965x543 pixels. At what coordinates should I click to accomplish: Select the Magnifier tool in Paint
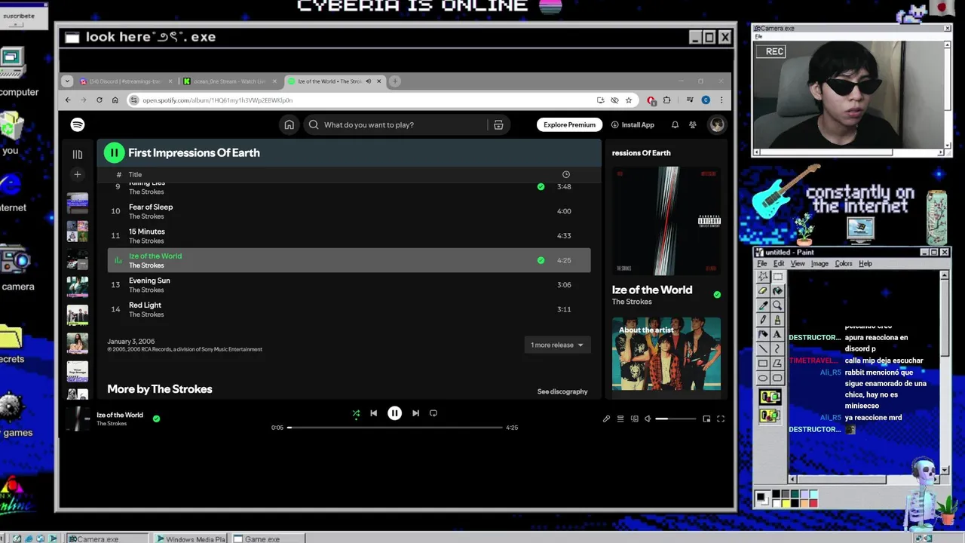point(777,305)
